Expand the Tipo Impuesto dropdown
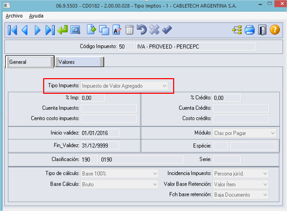 point(164,86)
